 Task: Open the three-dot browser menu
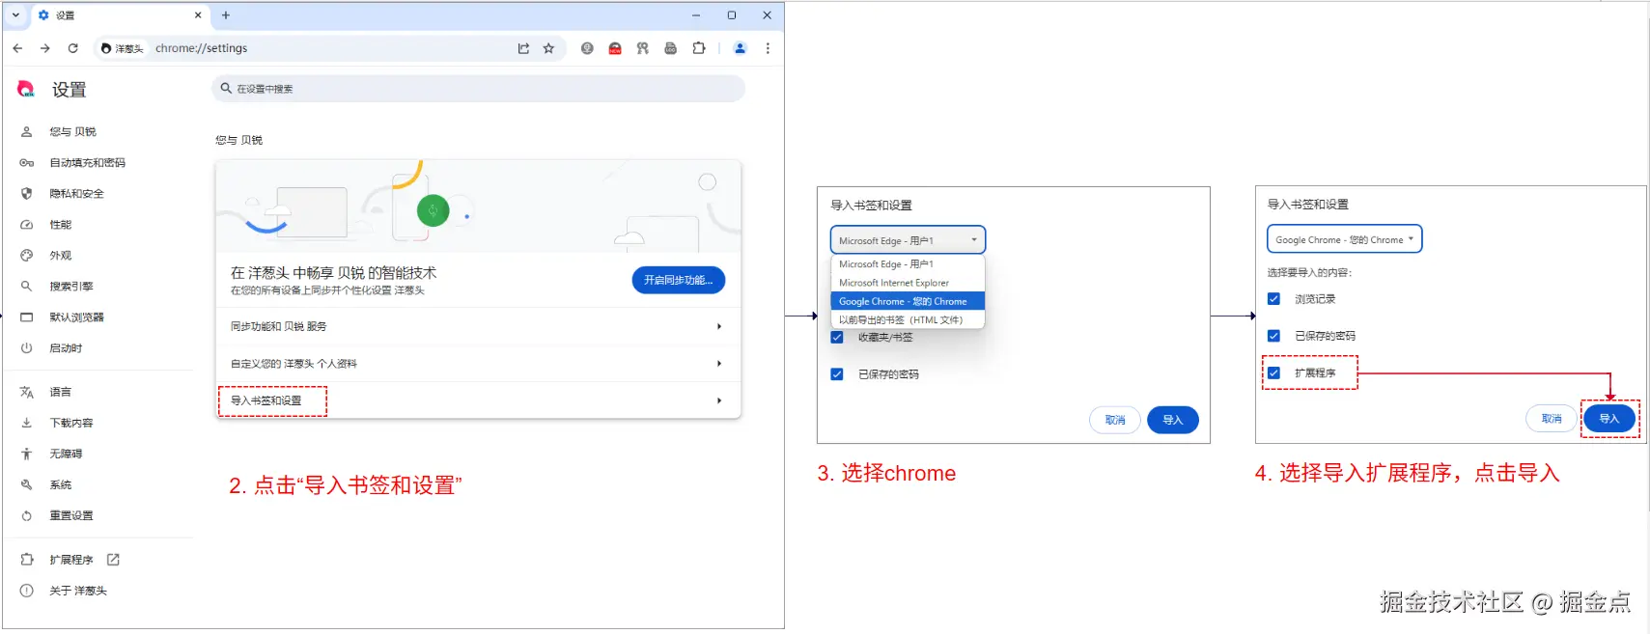tap(768, 48)
